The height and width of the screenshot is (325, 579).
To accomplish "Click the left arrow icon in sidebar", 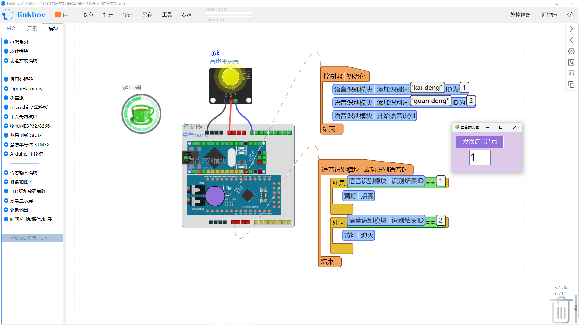I will (x=571, y=40).
